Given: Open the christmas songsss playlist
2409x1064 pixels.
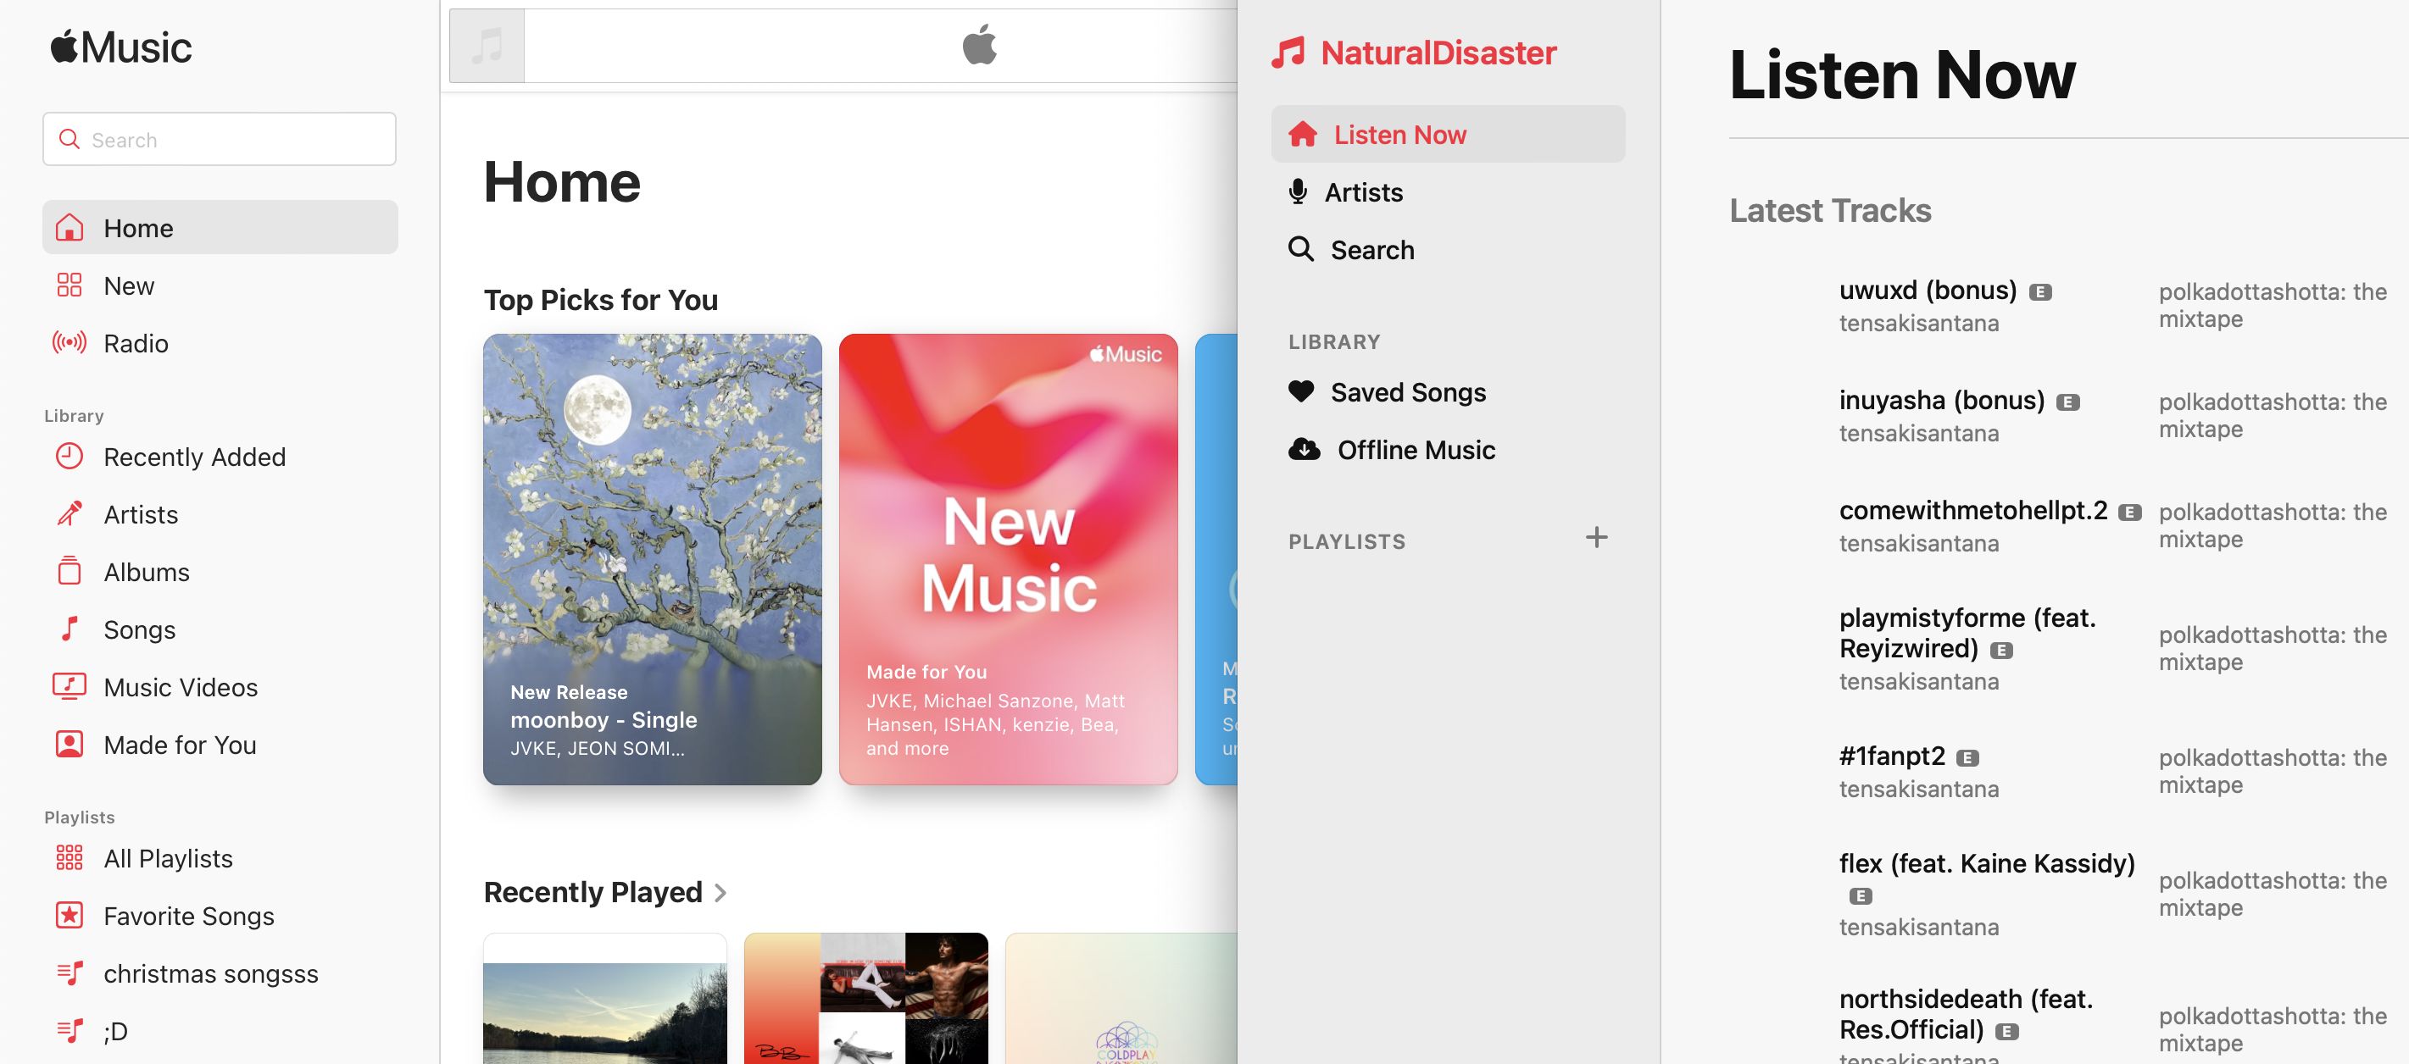Looking at the screenshot, I should [220, 973].
